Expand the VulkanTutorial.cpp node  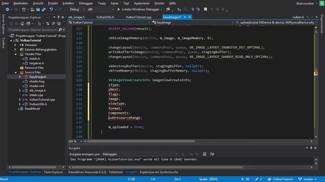click(20, 100)
